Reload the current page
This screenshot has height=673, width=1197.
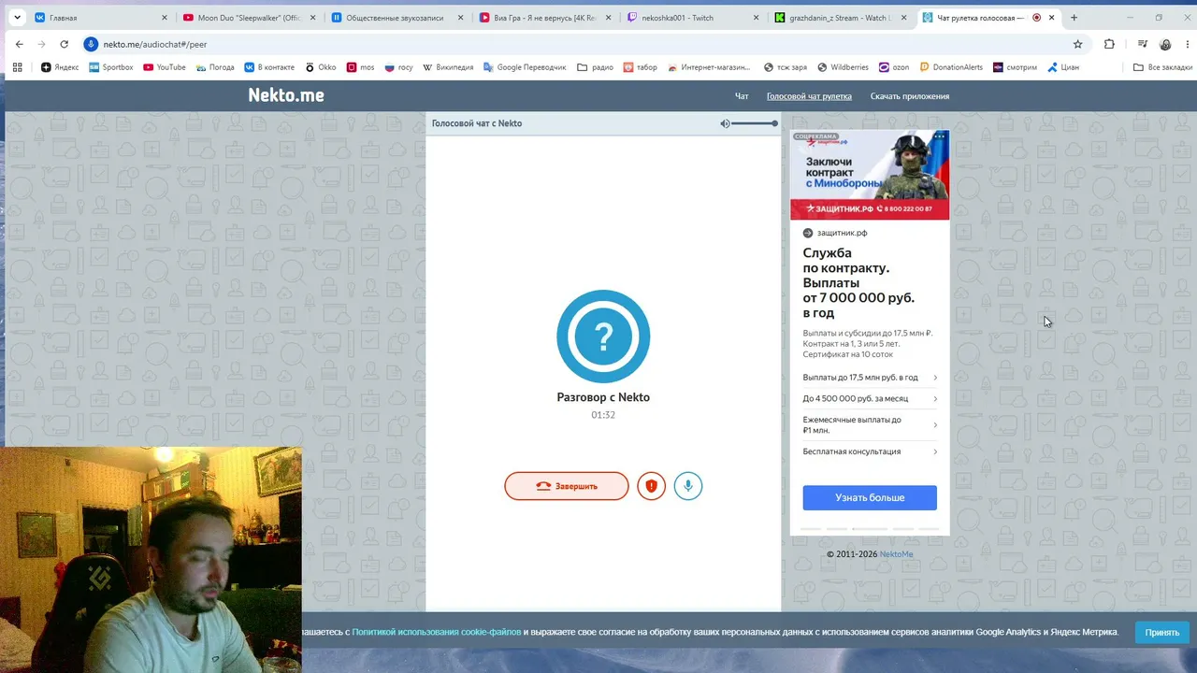click(65, 44)
